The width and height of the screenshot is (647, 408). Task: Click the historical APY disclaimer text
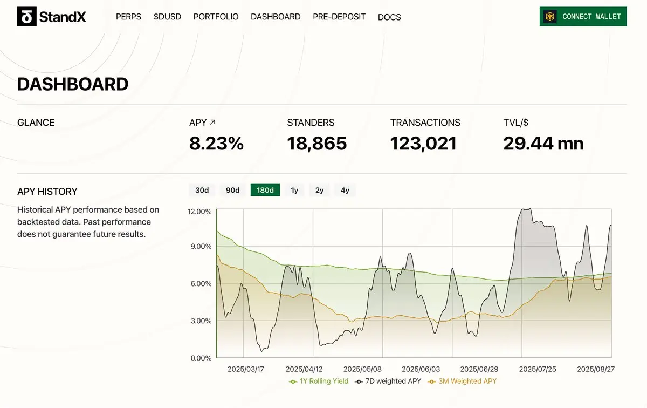tap(88, 222)
